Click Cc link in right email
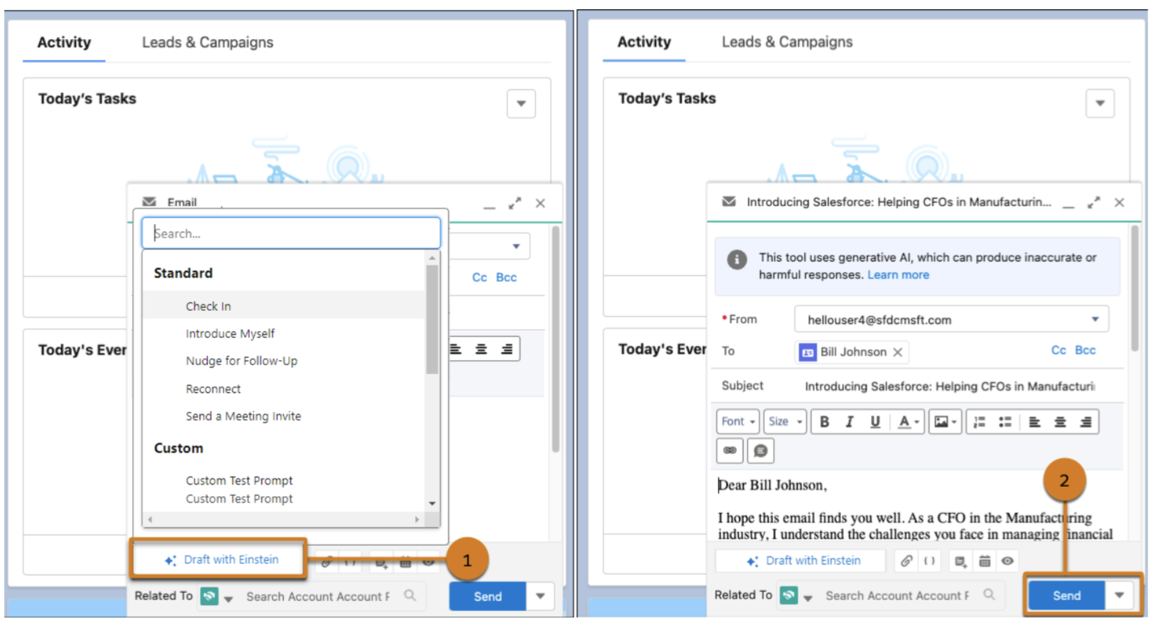This screenshot has height=633, width=1155. coord(1058,350)
